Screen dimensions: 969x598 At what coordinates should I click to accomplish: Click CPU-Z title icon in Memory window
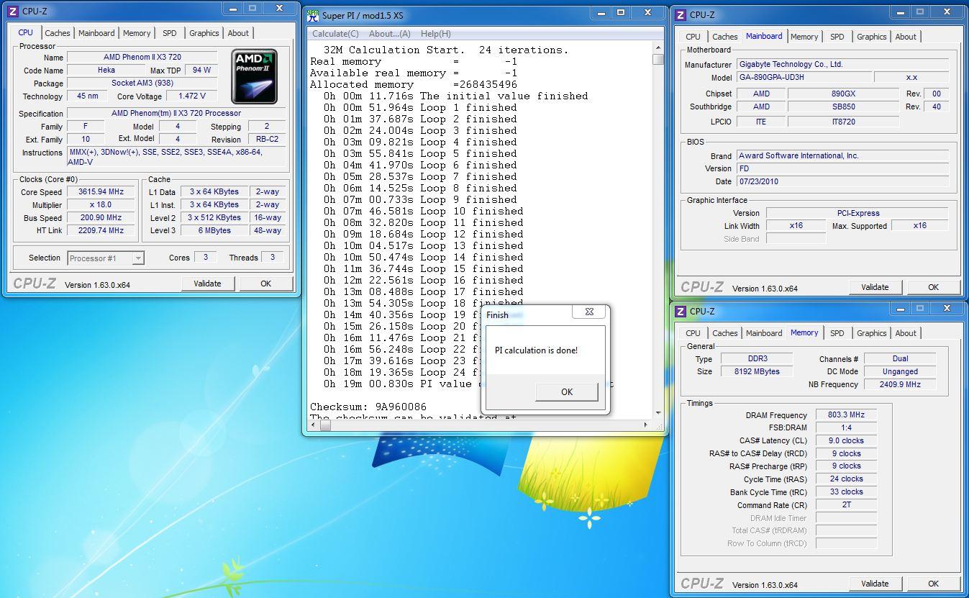pos(681,311)
